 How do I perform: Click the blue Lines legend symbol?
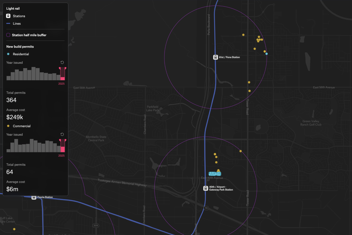click(8, 23)
